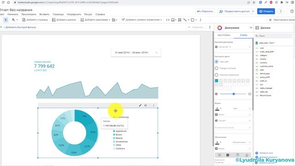Open the Добавить диаграмму dropdown
295x166 pixels.
click(95, 20)
